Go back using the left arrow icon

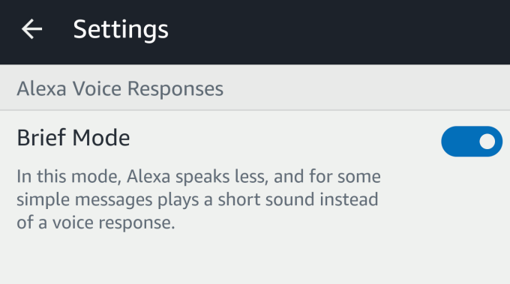click(x=31, y=29)
